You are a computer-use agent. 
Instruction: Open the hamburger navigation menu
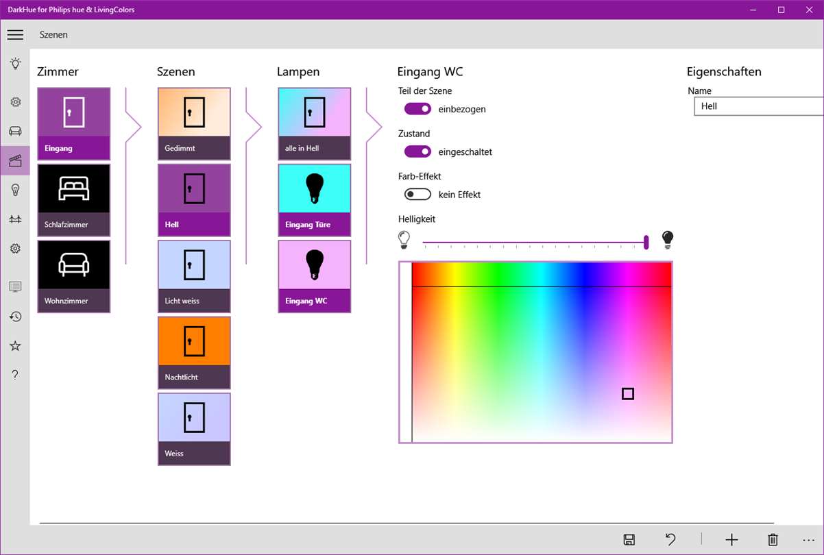coord(15,35)
